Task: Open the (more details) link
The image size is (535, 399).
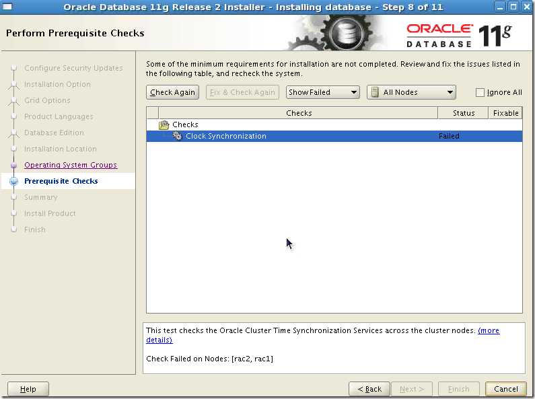Action: pos(489,331)
